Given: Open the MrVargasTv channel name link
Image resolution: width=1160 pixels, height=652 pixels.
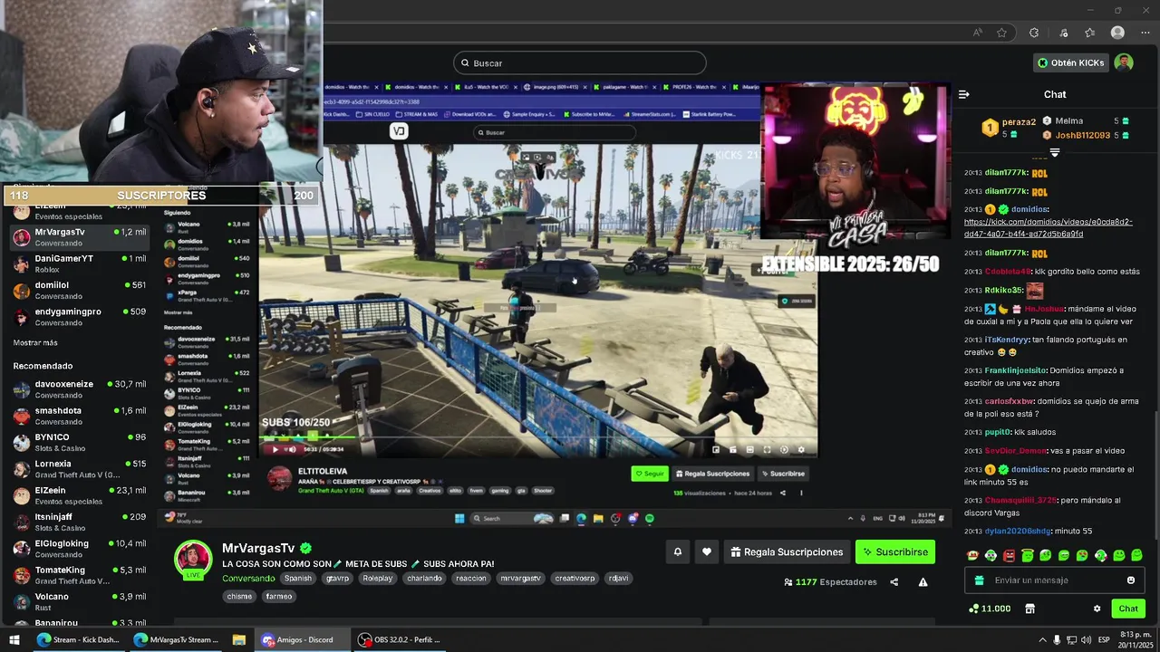Looking at the screenshot, I should (258, 548).
